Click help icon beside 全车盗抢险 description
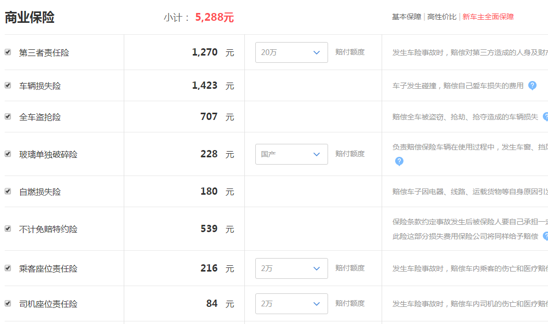This screenshot has height=324, width=548. point(545,117)
